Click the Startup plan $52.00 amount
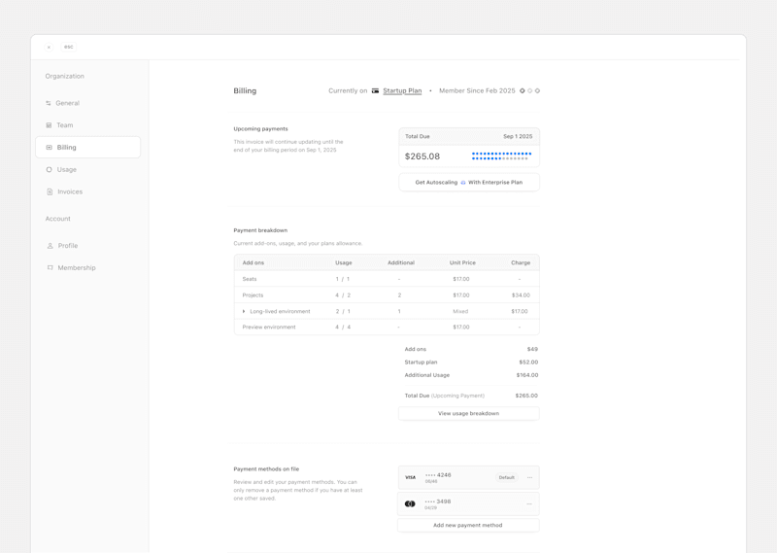Screen dimensions: 777x553 pos(528,363)
